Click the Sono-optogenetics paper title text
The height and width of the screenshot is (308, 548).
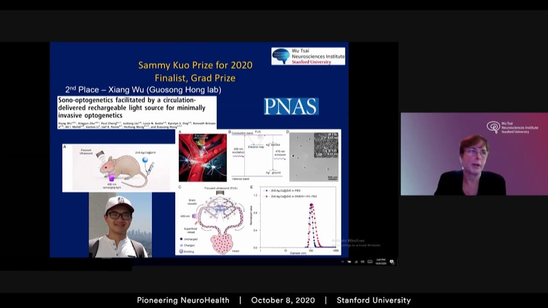(x=132, y=107)
